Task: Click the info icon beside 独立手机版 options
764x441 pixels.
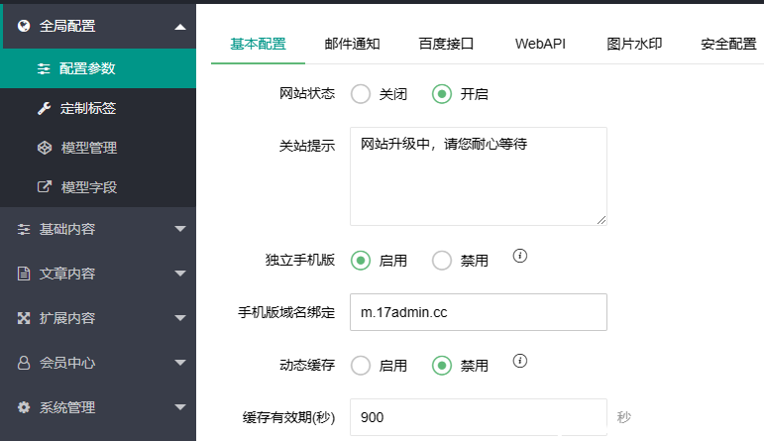Action: click(x=520, y=256)
